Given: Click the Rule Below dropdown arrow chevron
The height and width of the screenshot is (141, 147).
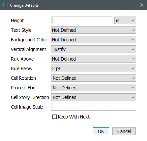Looking at the screenshot, I should click(x=133, y=69).
